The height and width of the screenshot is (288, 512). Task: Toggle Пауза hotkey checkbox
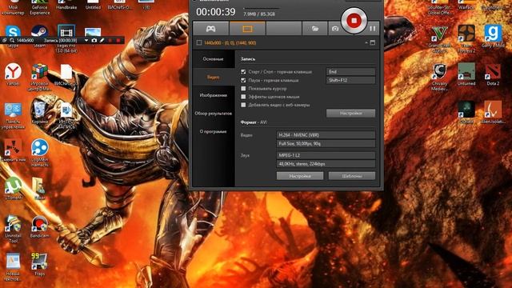[243, 80]
